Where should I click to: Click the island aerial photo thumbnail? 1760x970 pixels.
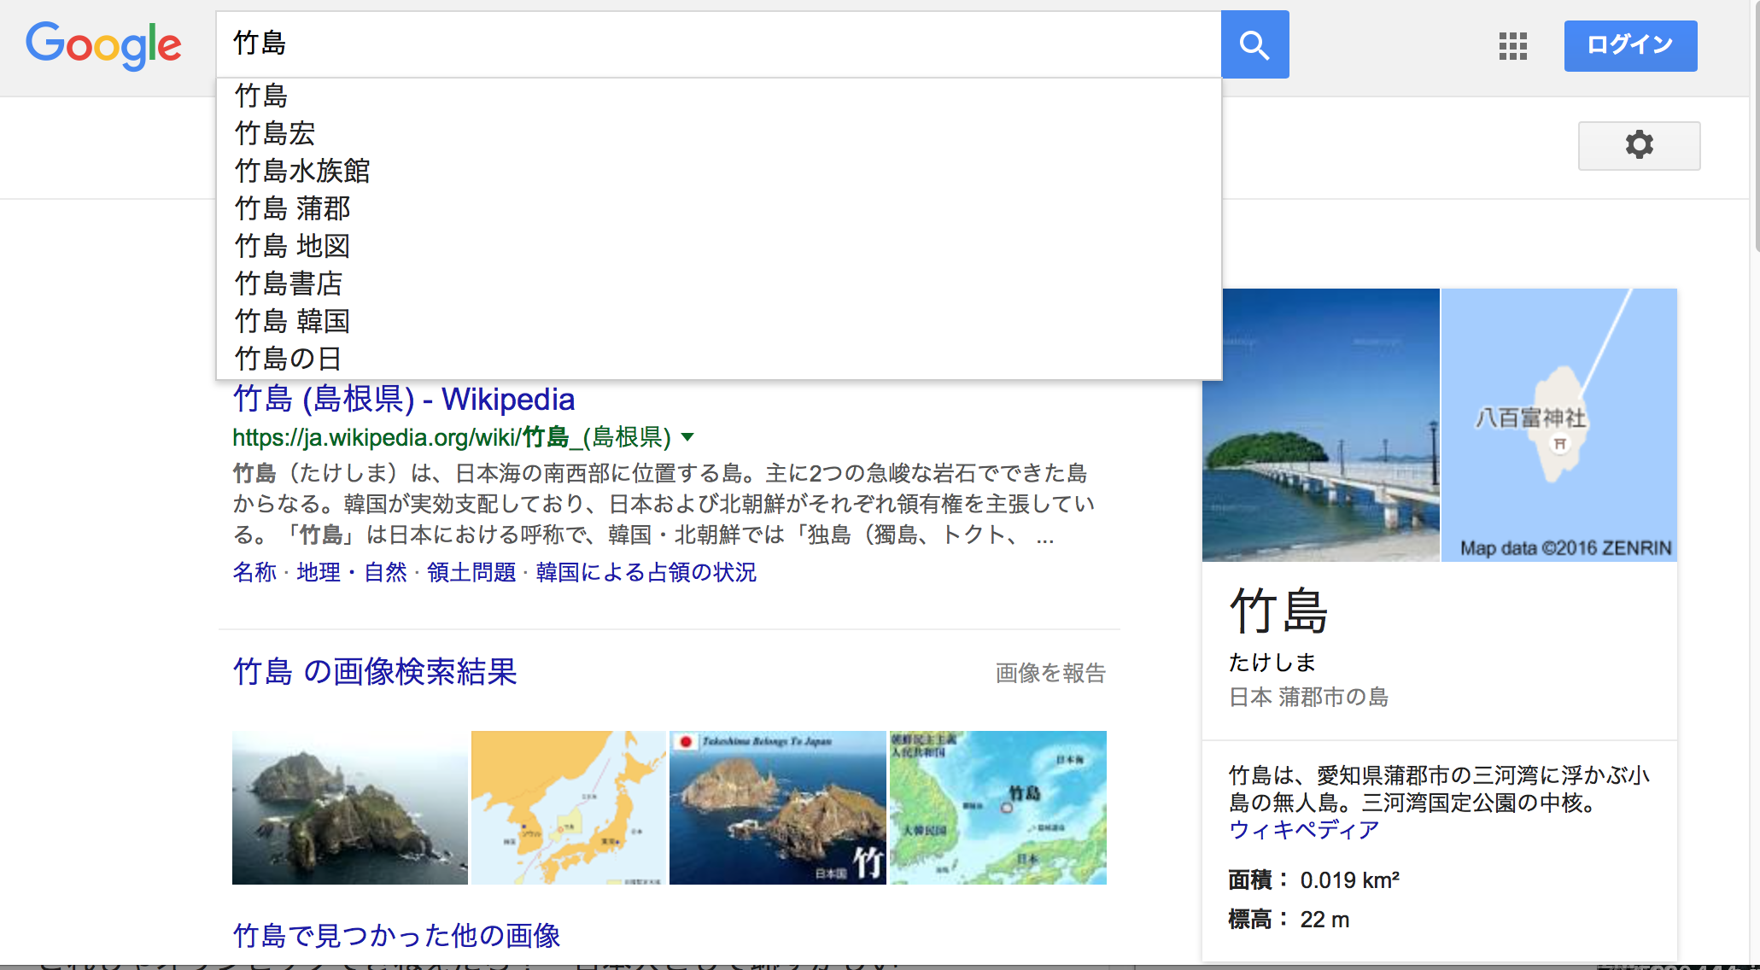(349, 807)
